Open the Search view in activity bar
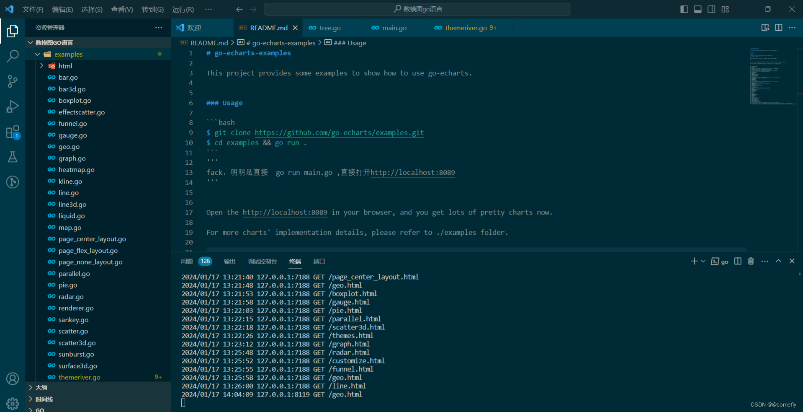 coord(13,56)
